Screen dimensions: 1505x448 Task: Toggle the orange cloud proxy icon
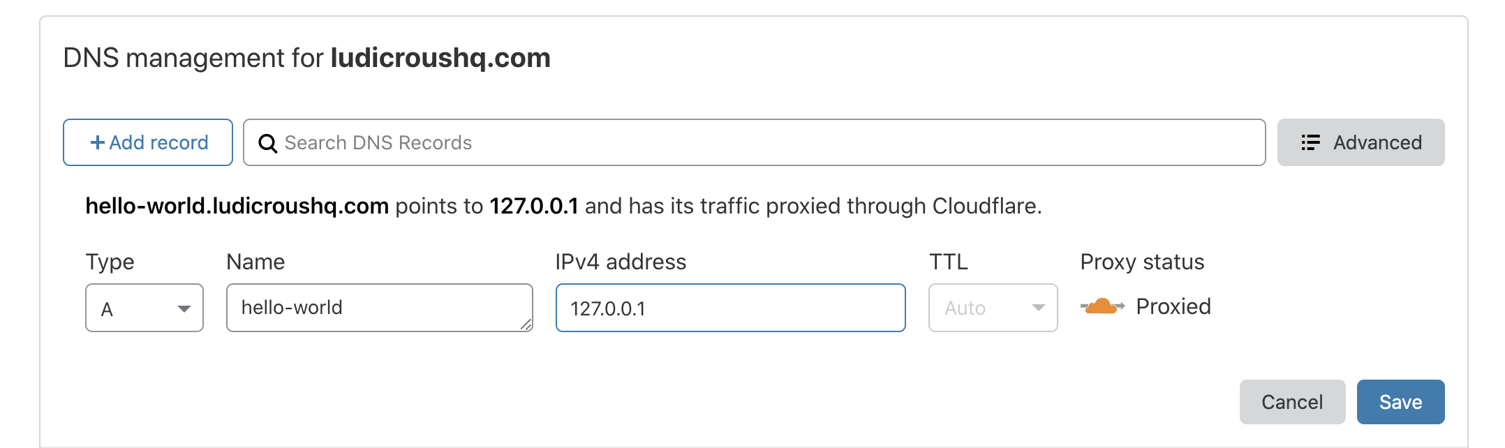(x=1102, y=306)
